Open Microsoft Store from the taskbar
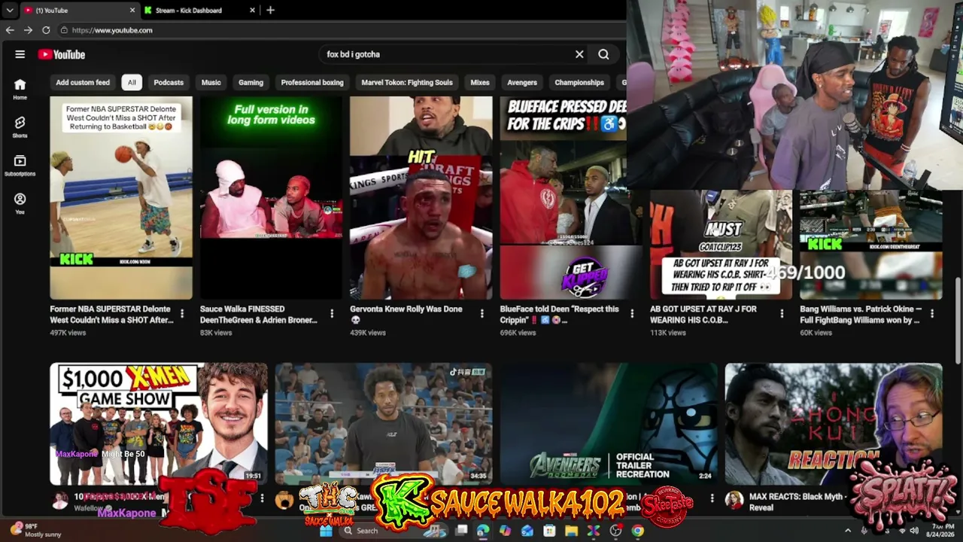This screenshot has height=542, width=963. tap(549, 531)
